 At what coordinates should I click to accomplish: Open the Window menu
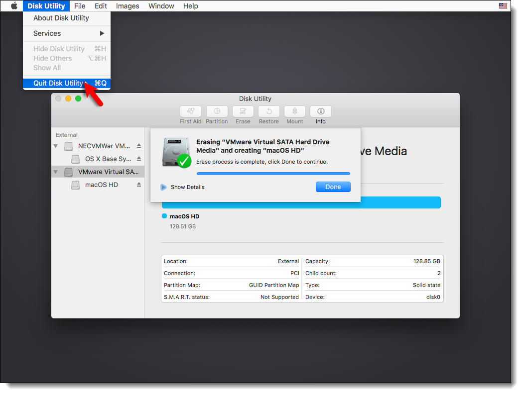[x=161, y=5]
